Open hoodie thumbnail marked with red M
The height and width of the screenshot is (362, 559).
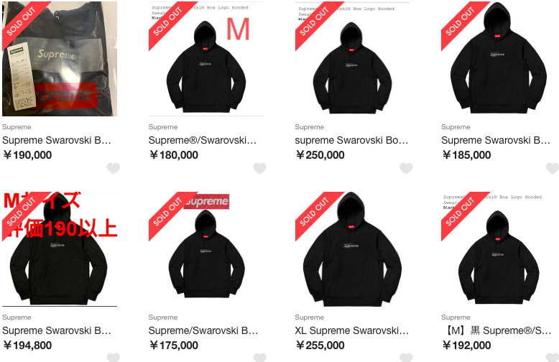206,59
